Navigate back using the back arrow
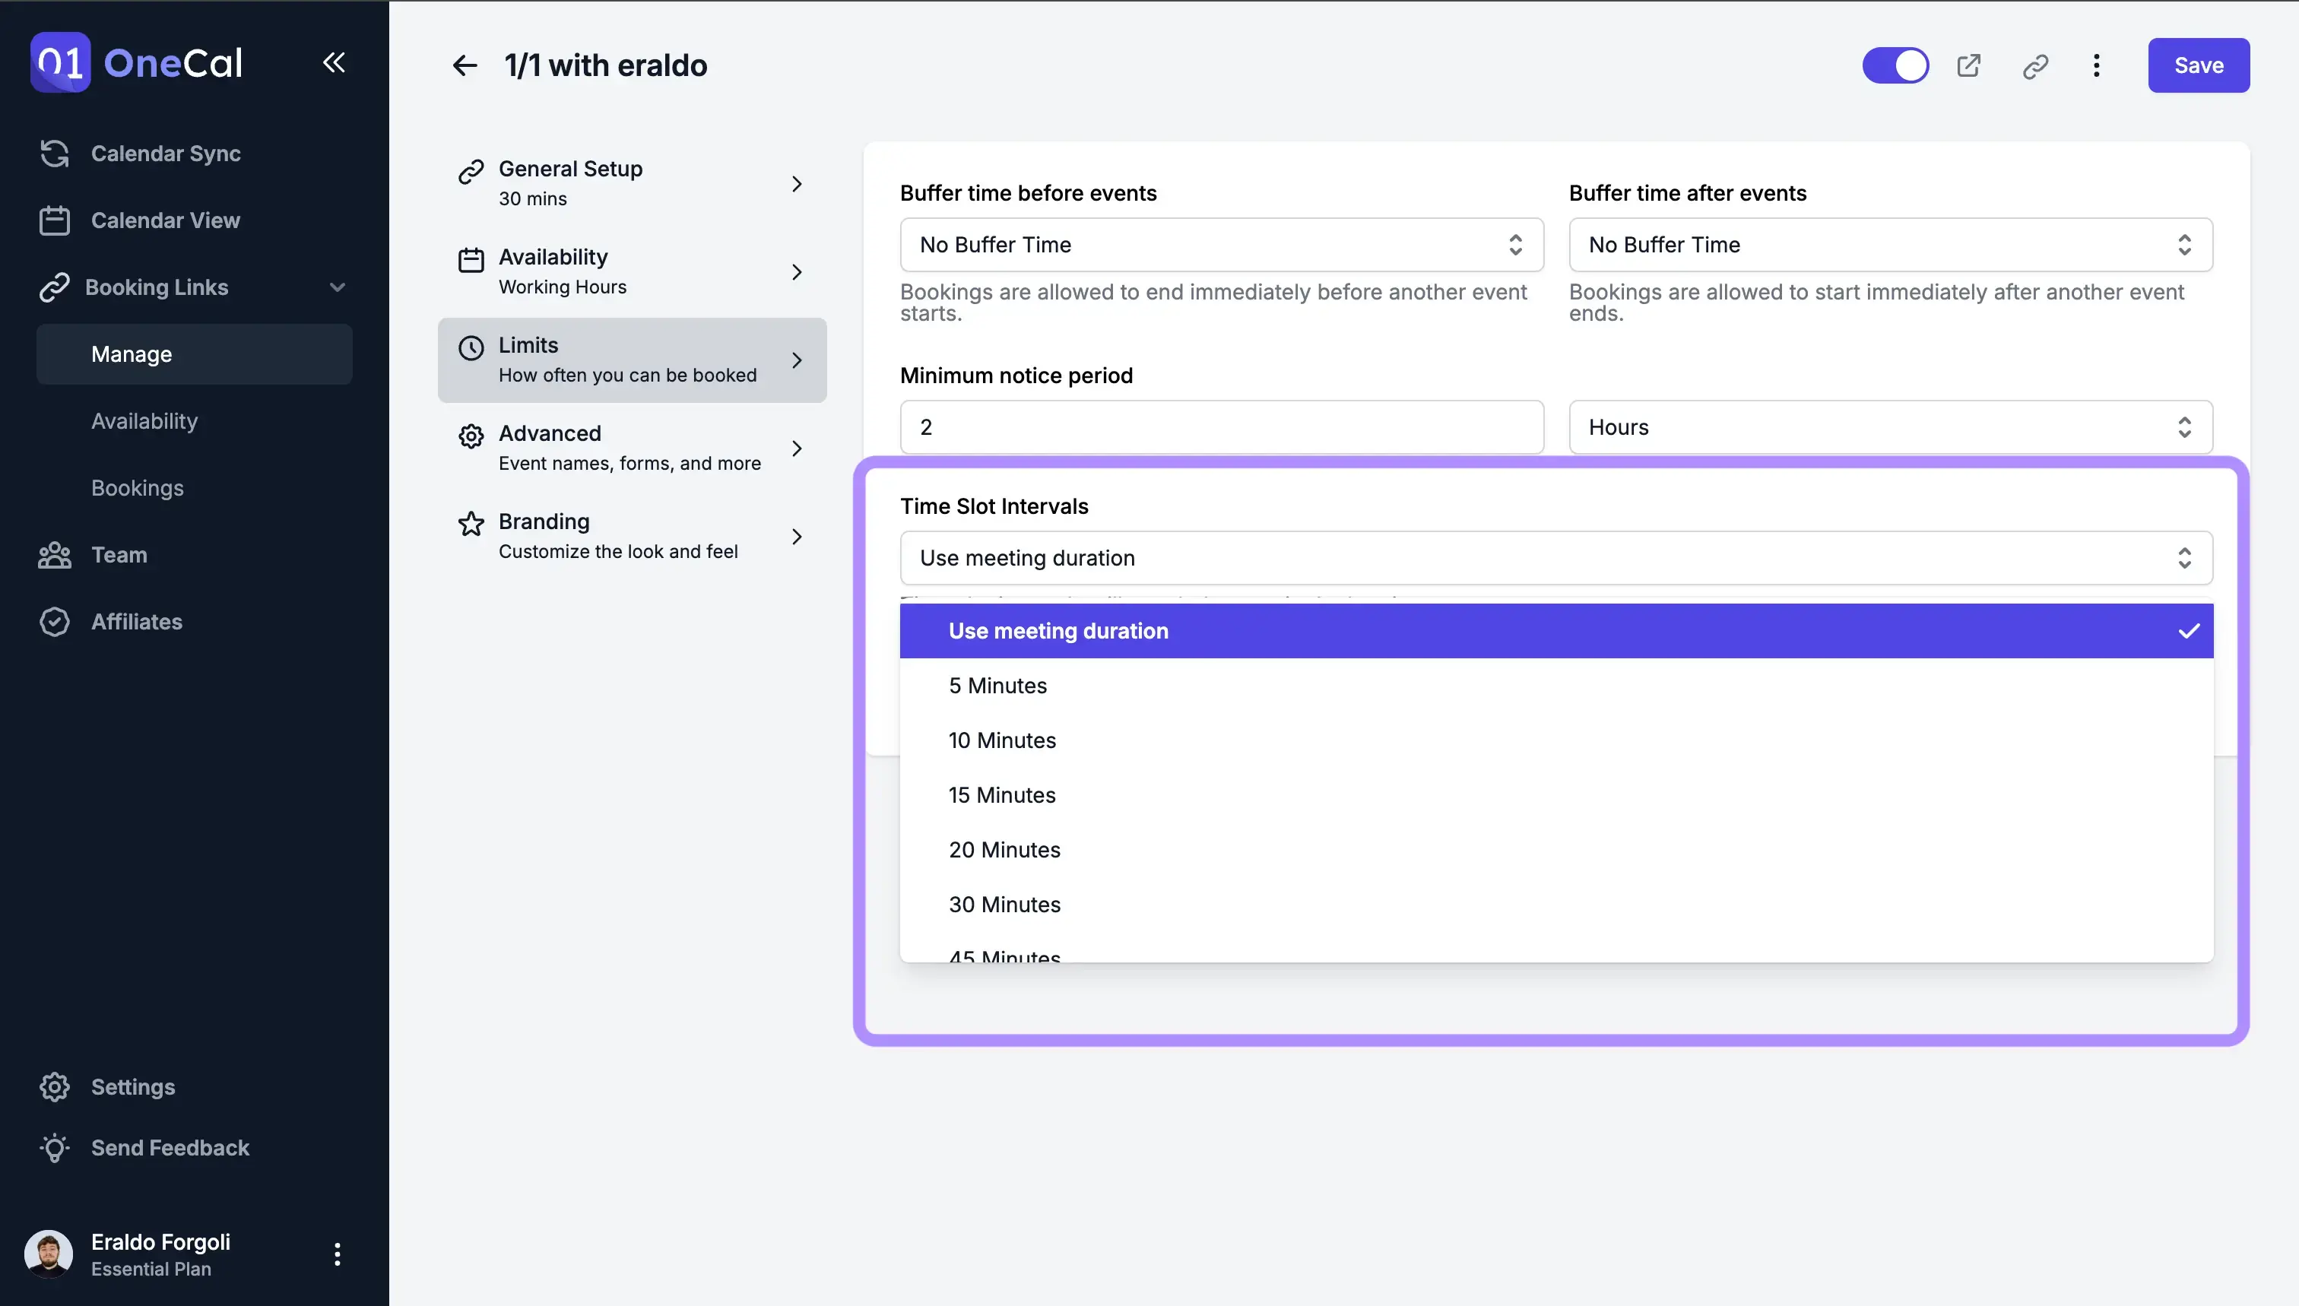 pyautogui.click(x=463, y=65)
